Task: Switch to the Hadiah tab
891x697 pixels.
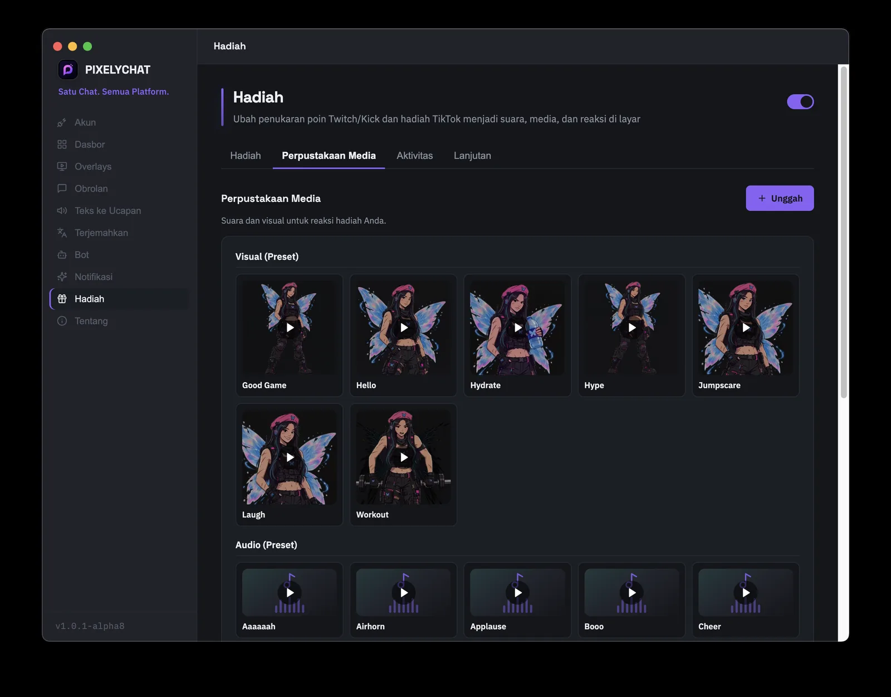Action: (x=246, y=155)
